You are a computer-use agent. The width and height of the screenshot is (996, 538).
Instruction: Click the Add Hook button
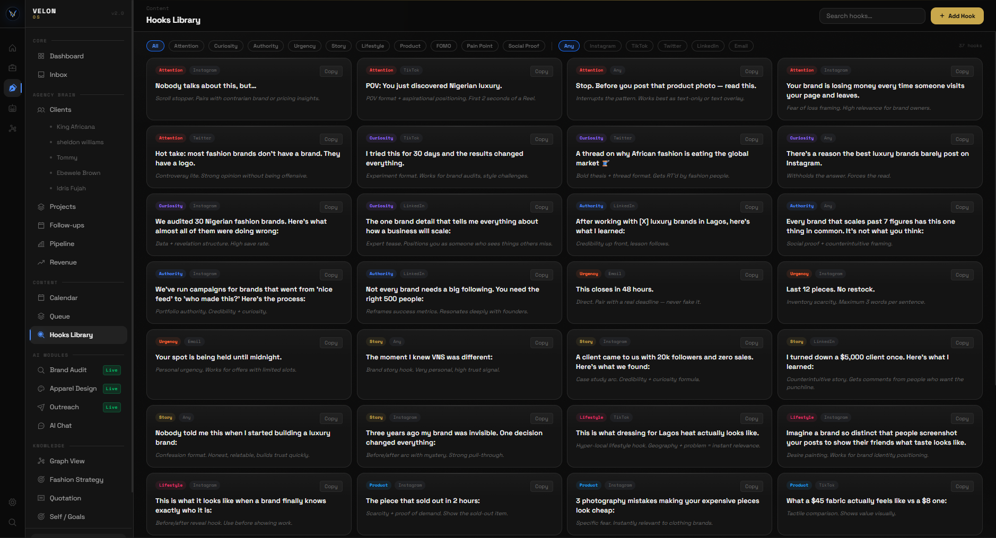957,16
